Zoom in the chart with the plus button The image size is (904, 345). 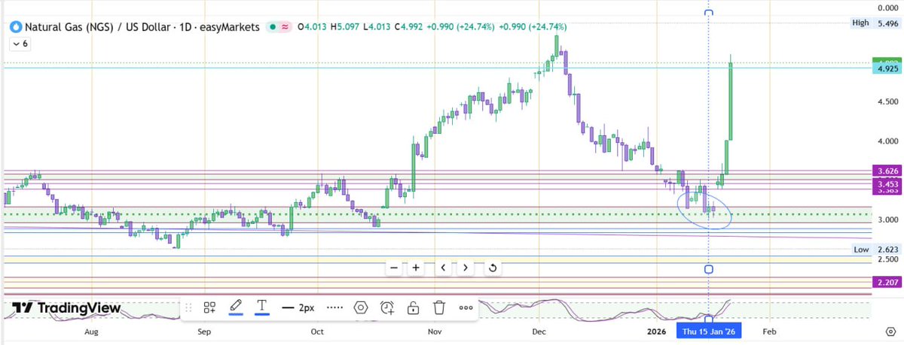point(416,267)
